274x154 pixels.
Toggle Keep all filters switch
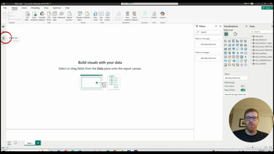pos(243,90)
